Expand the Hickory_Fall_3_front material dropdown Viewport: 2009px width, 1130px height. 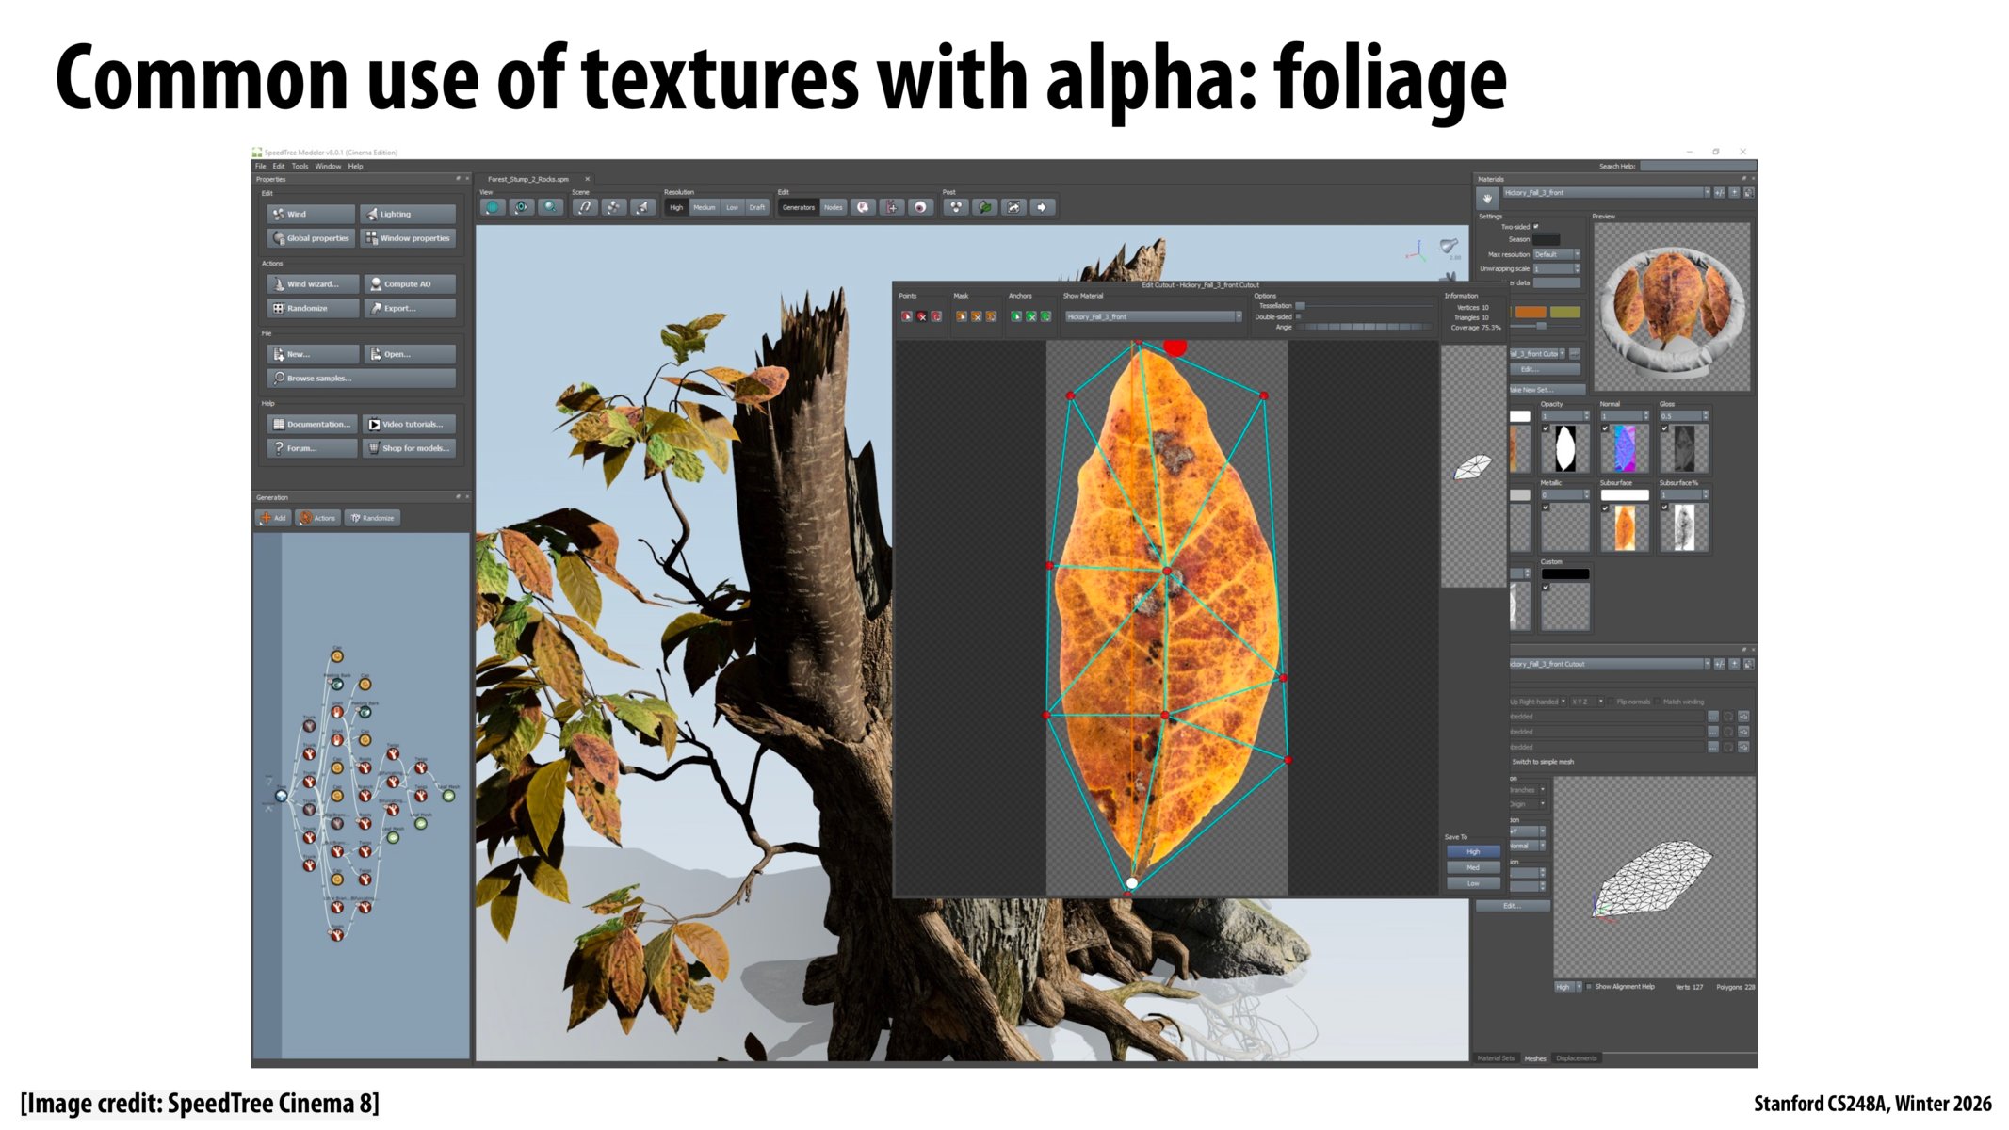tap(1706, 193)
